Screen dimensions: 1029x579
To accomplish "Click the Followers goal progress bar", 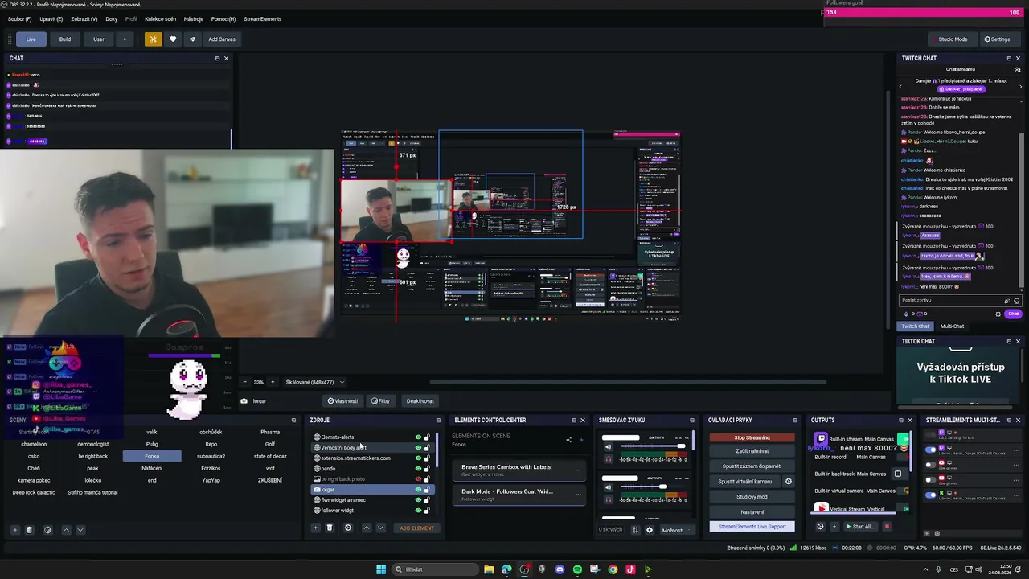I will click(x=924, y=12).
